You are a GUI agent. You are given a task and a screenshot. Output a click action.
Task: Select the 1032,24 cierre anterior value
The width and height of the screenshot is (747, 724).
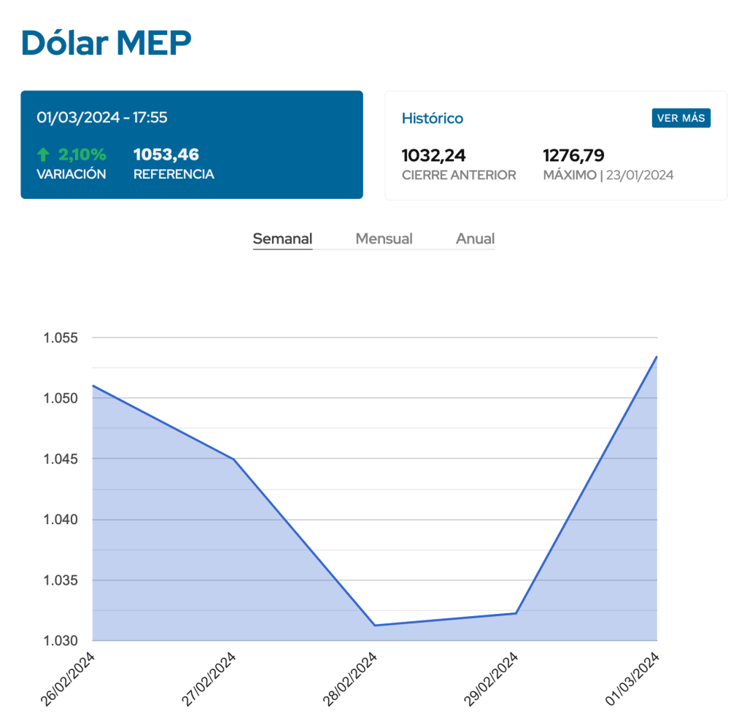(x=434, y=155)
